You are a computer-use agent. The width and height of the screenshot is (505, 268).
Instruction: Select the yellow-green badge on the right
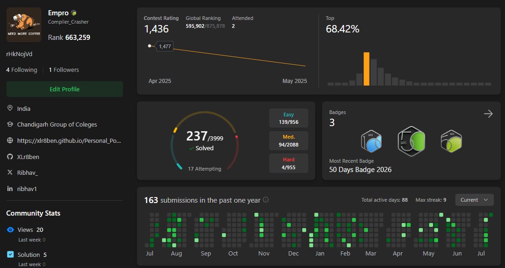click(451, 141)
